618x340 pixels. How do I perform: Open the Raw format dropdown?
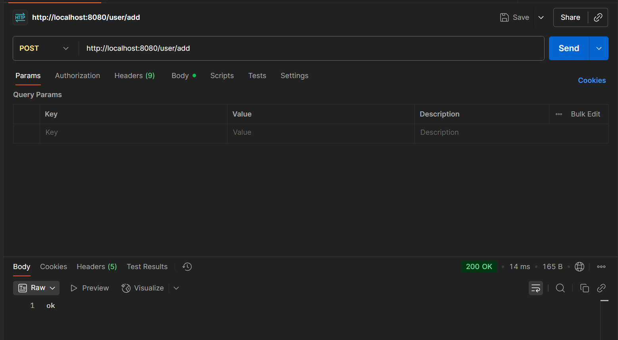coord(37,288)
